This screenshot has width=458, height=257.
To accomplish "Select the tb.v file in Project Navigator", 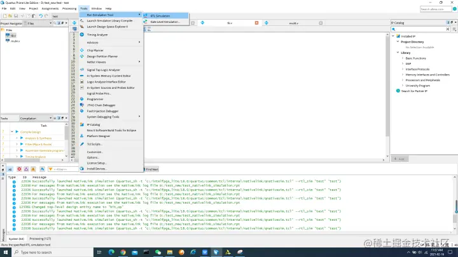I will pos(11,36).
